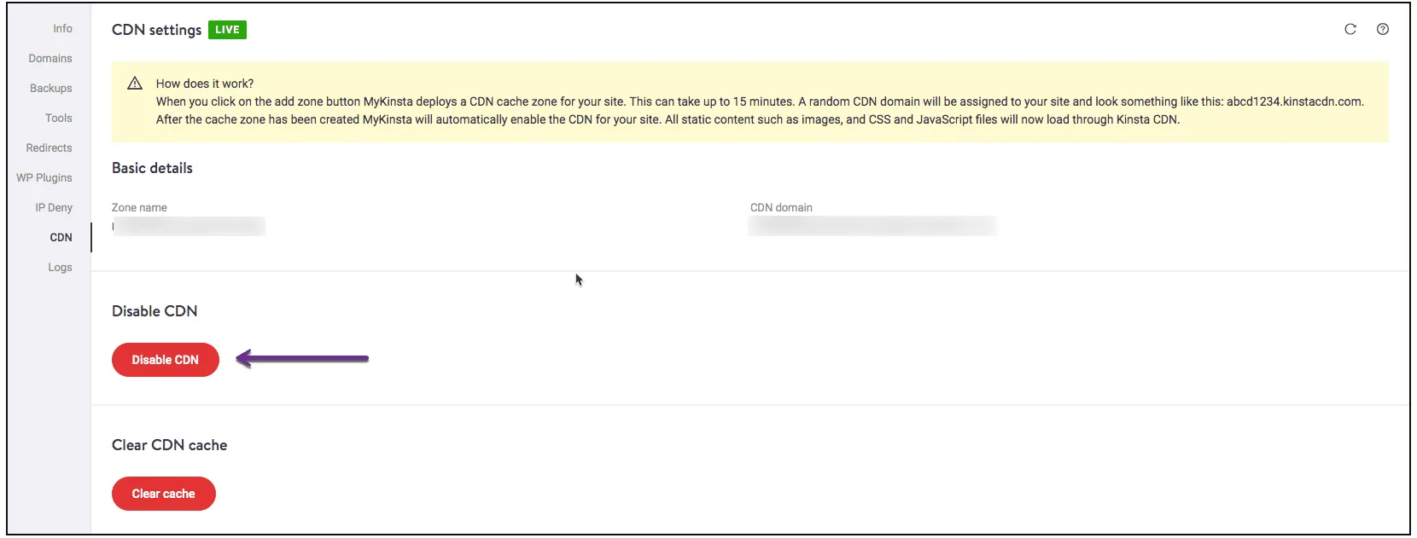The width and height of the screenshot is (1417, 538).
Task: Navigate to WP Plugins section
Action: tap(44, 177)
